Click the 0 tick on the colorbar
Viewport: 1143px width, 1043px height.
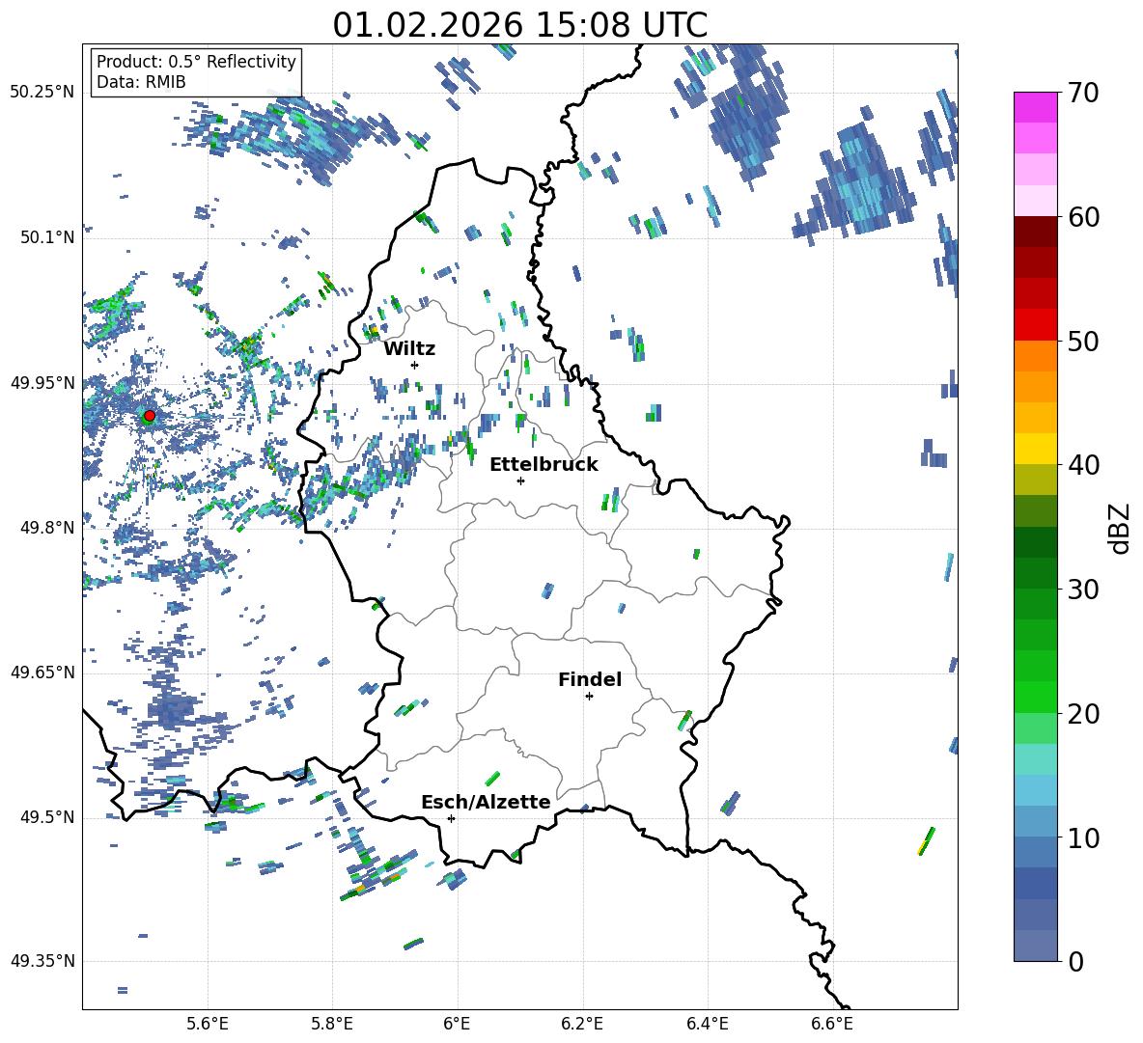click(1075, 961)
